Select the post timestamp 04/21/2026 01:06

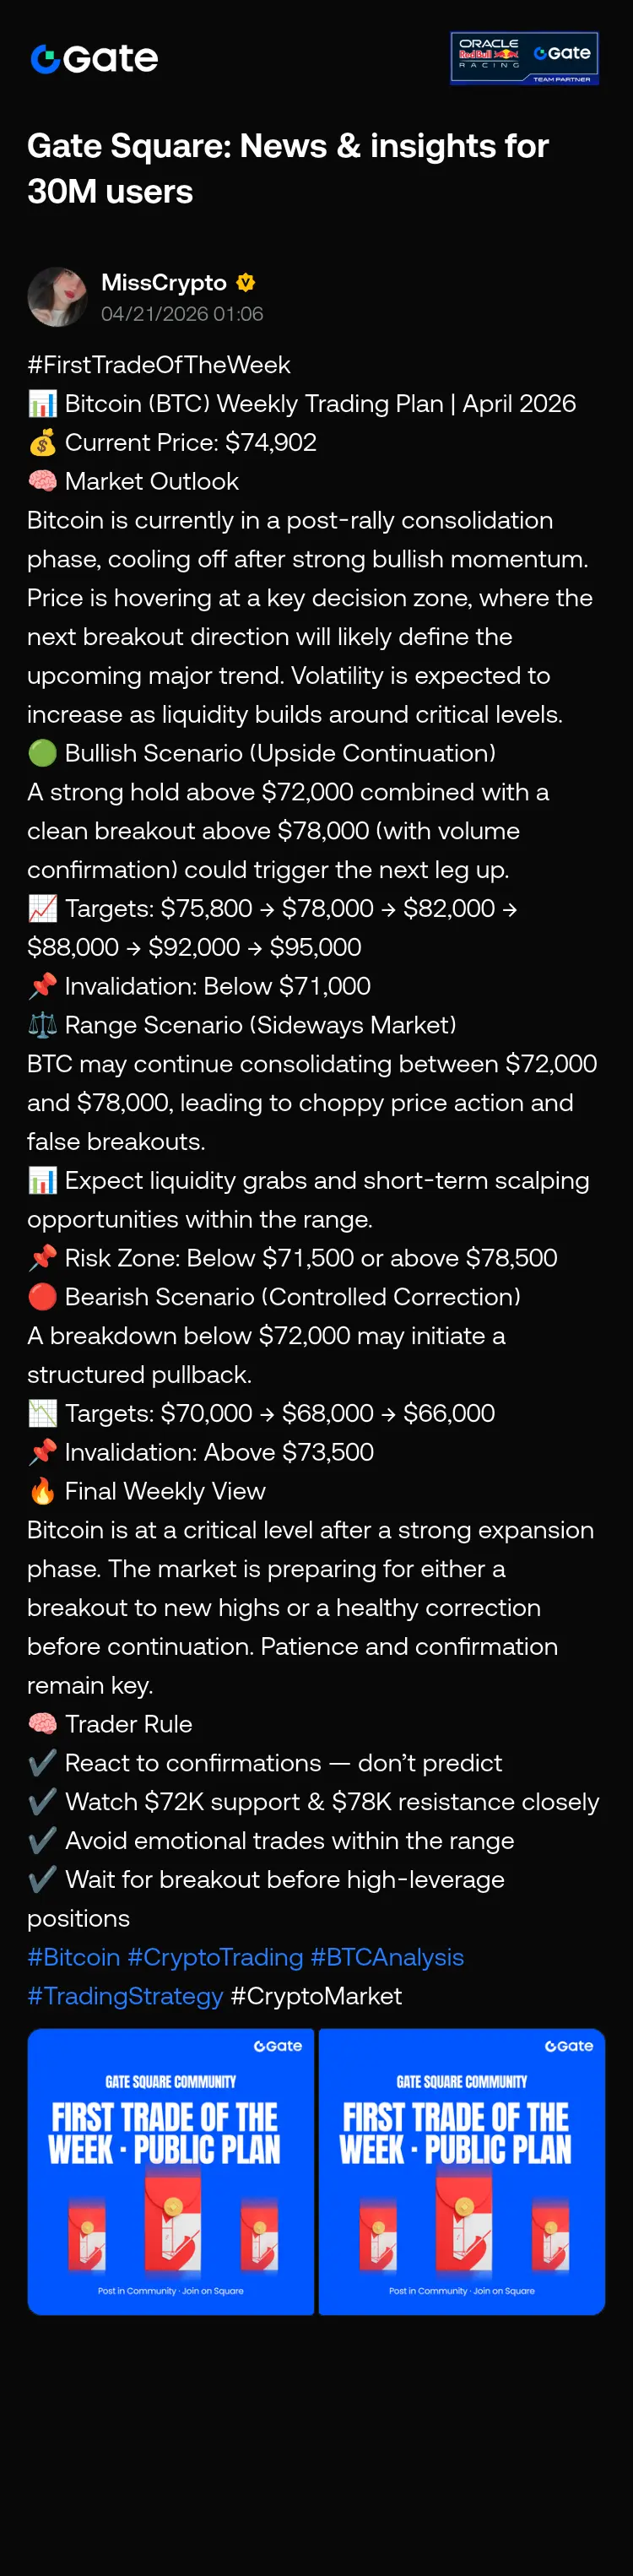[182, 314]
